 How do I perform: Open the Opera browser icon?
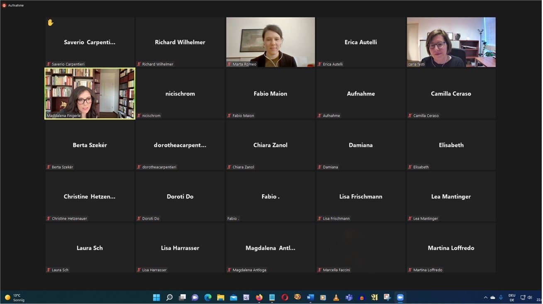click(x=285, y=297)
